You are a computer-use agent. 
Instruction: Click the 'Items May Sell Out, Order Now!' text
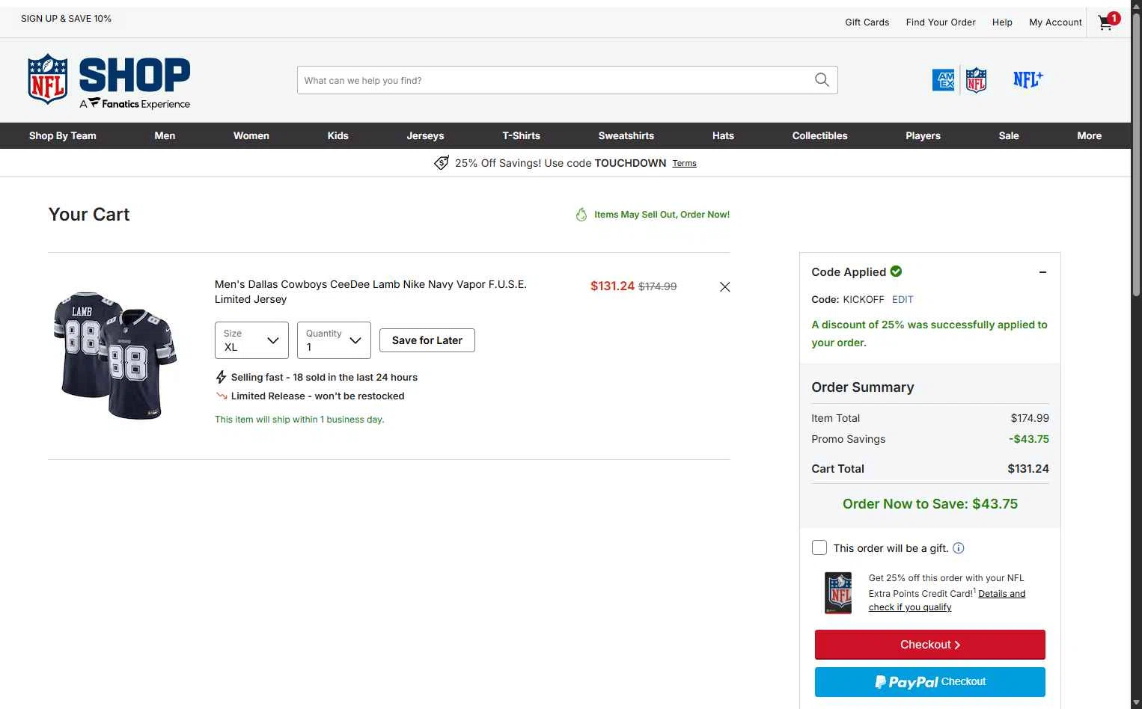point(662,215)
